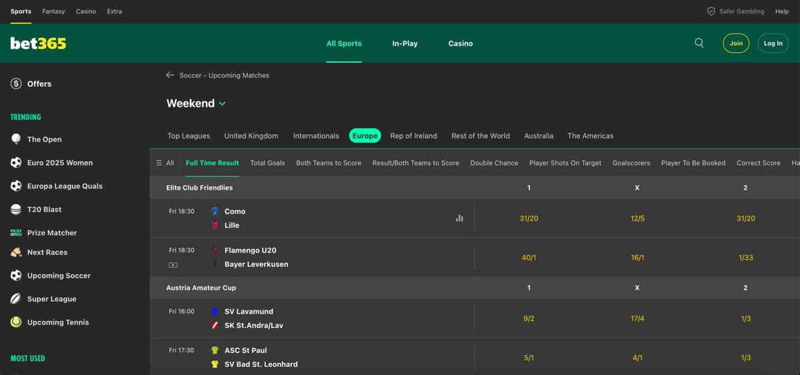Open Extra in top bar
The height and width of the screenshot is (375, 800).
click(115, 11)
